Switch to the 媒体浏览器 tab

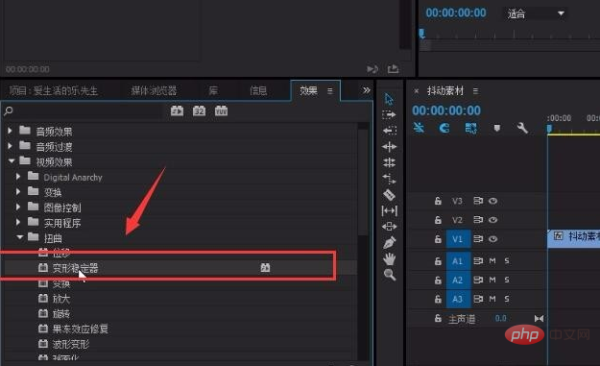pyautogui.click(x=154, y=90)
